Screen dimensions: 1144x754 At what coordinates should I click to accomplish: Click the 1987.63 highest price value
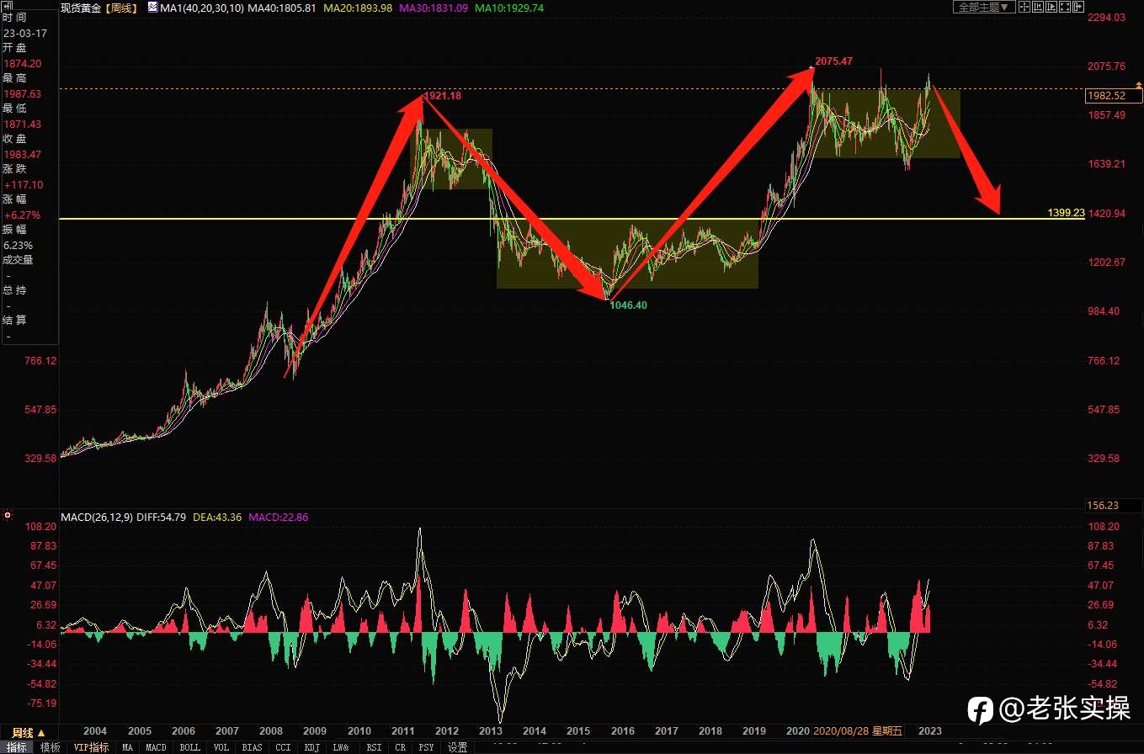[x=22, y=94]
